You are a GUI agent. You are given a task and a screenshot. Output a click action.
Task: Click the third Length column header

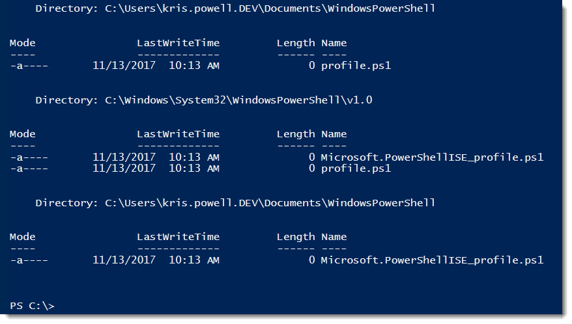tap(296, 237)
